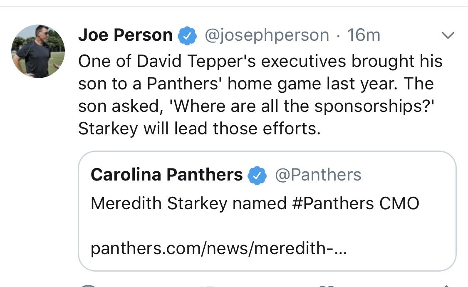Click the like heart icon below the tweet
The width and height of the screenshot is (468, 287).
tap(326, 286)
